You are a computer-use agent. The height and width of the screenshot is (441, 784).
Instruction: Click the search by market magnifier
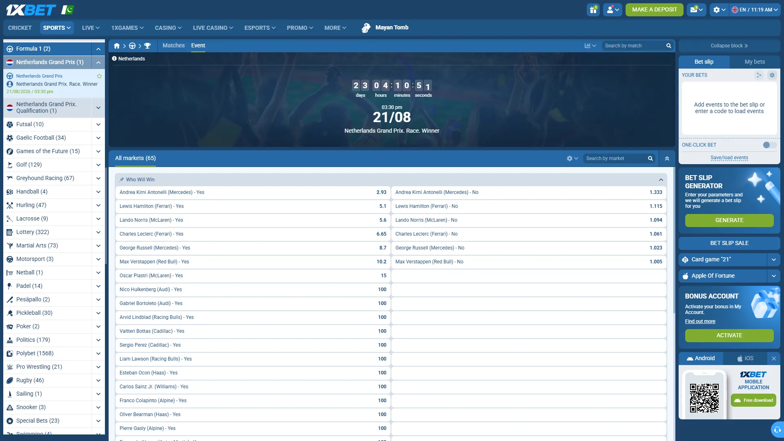[x=650, y=158]
